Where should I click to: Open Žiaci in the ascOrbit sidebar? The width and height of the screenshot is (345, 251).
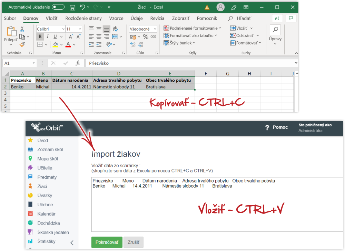click(42, 186)
